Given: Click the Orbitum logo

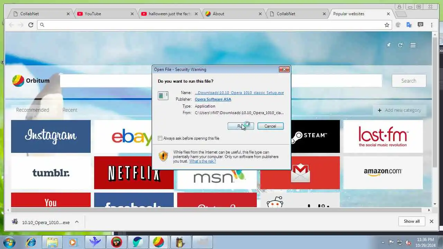Looking at the screenshot, I should (31, 81).
